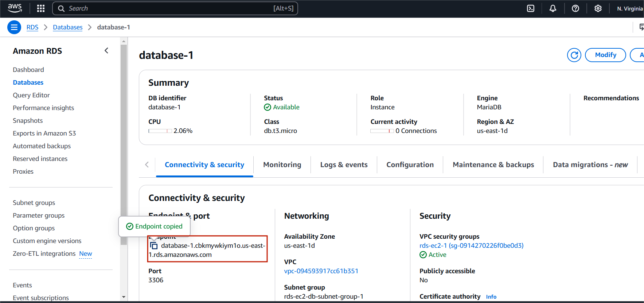Open Exports in Amazon S3
644x303 pixels.
click(44, 133)
